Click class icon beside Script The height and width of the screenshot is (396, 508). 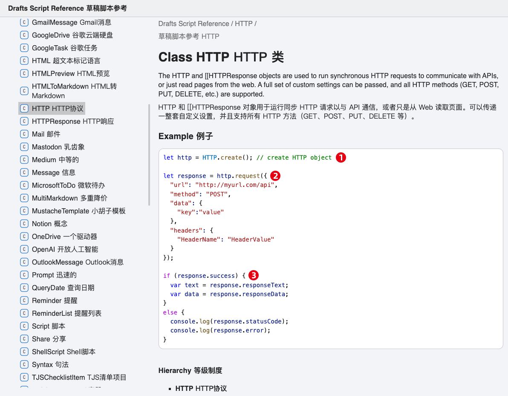pos(24,326)
